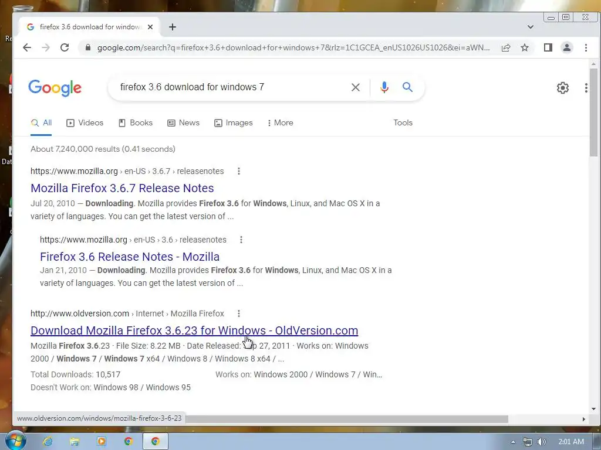Open Mozilla Firefox 3.6.7 Release Notes link
Screen dimensions: 601x450
122,188
